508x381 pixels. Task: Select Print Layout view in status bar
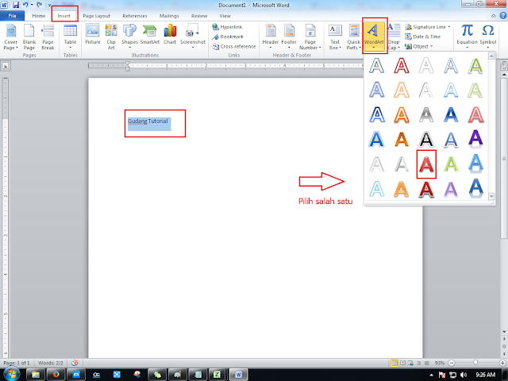click(394, 363)
